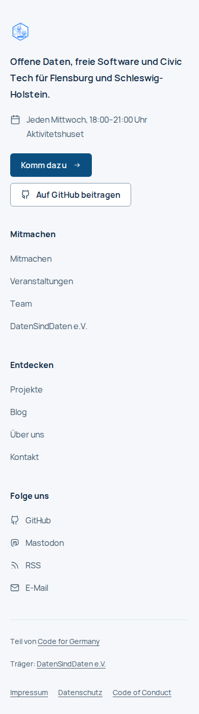Open DatenSindDaten e.V. under Mitmachen
This screenshot has height=714, width=199.
click(x=48, y=326)
